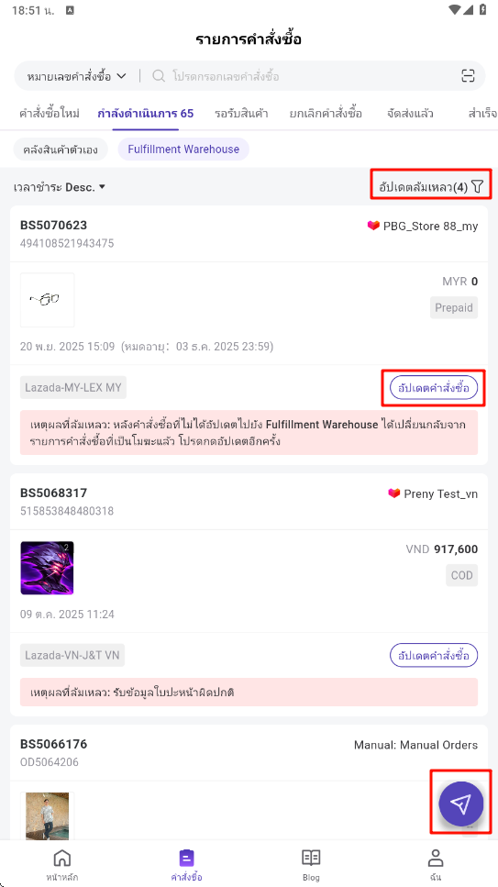Tap the magnifier search icon
Viewport: 498px width, 887px height.
(x=159, y=76)
